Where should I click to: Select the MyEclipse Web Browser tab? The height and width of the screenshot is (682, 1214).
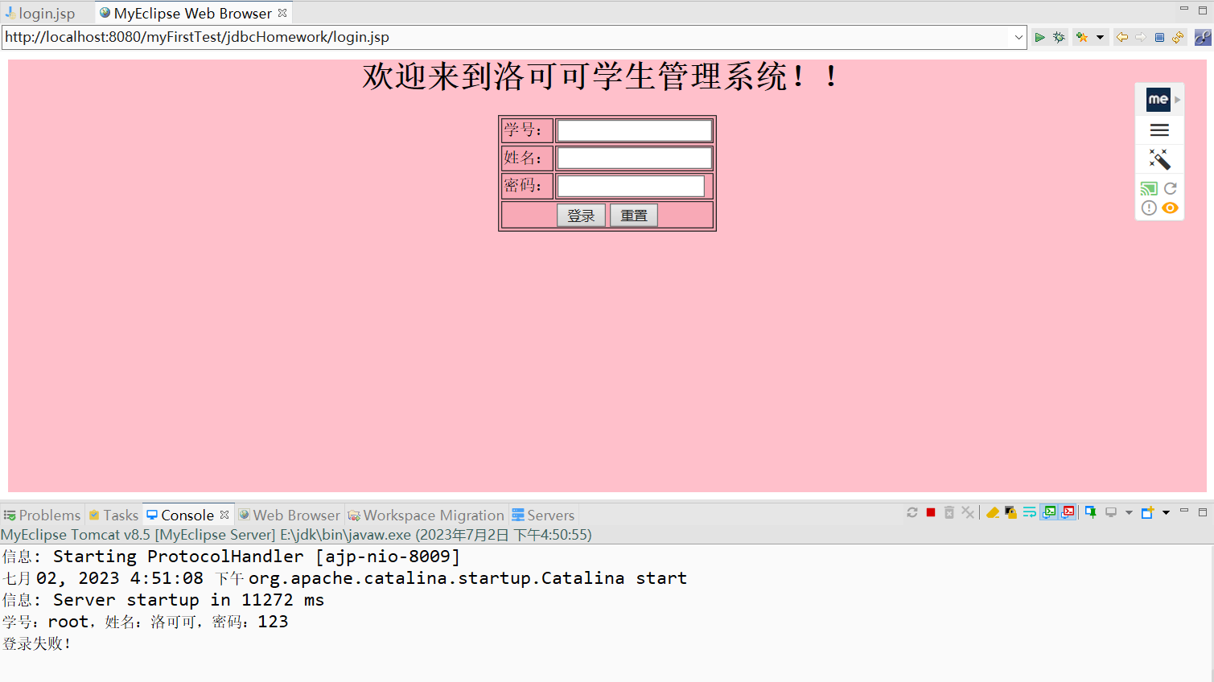click(192, 14)
